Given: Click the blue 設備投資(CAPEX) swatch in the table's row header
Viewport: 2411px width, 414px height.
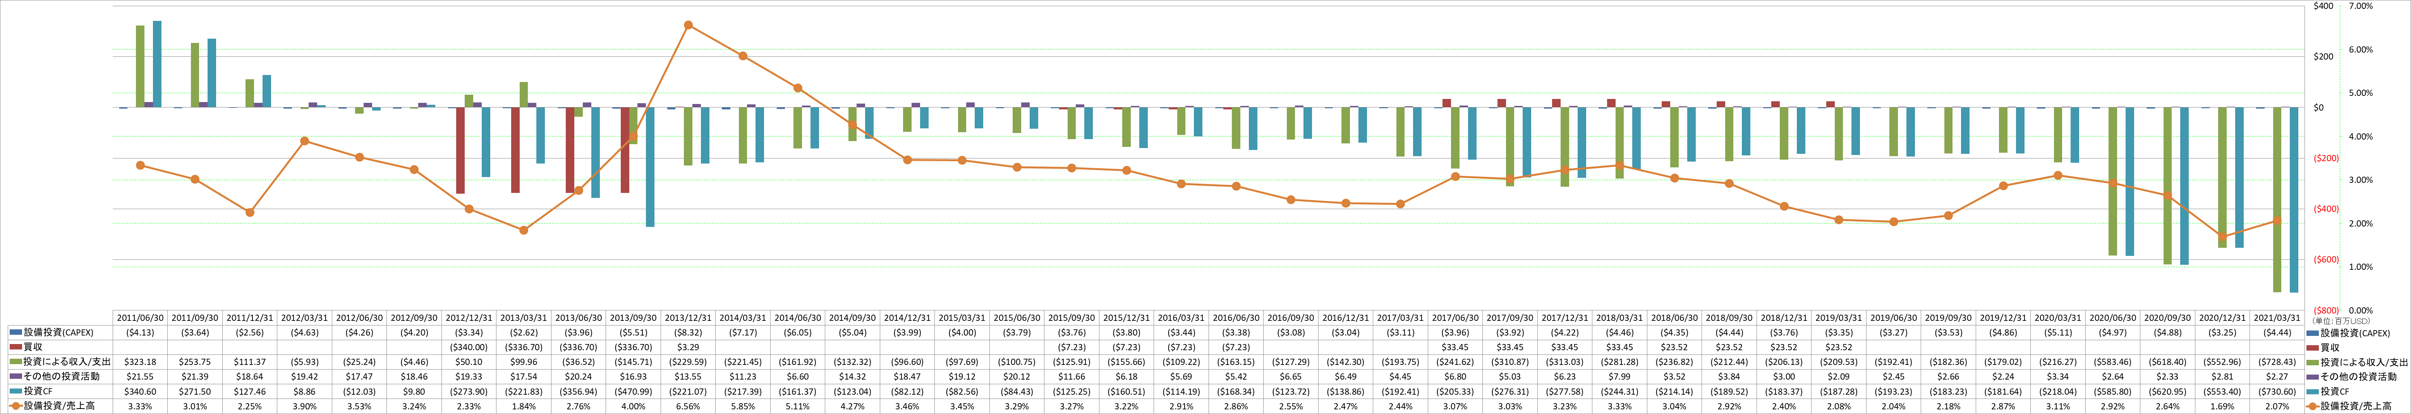Looking at the screenshot, I should [15, 333].
